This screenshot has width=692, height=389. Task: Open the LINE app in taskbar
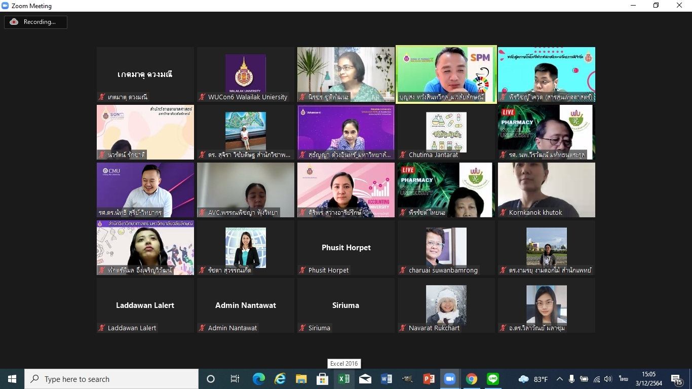pos(493,379)
